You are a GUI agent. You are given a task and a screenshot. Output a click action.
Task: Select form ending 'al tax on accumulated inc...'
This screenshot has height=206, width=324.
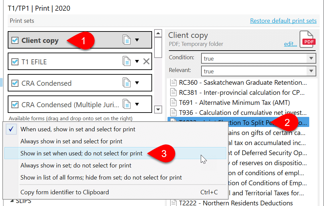(267, 143)
